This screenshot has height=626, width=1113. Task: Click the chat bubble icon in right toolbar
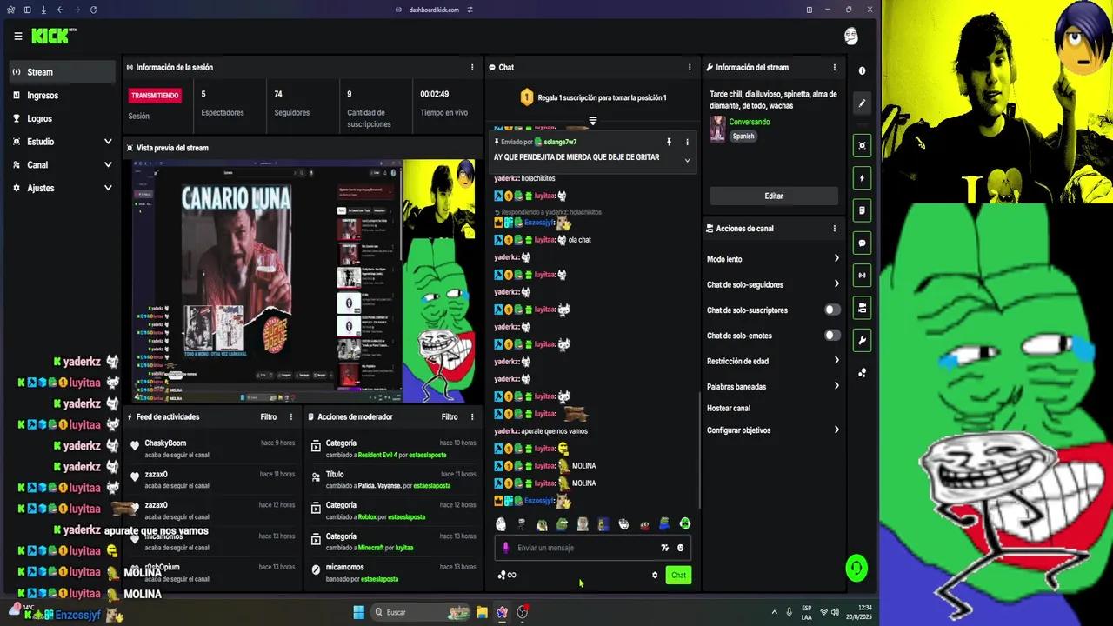click(862, 243)
